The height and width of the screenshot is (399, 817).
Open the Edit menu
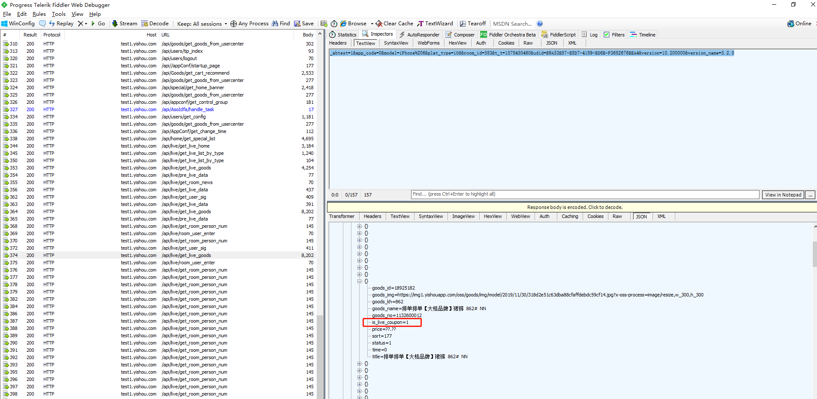(x=22, y=14)
